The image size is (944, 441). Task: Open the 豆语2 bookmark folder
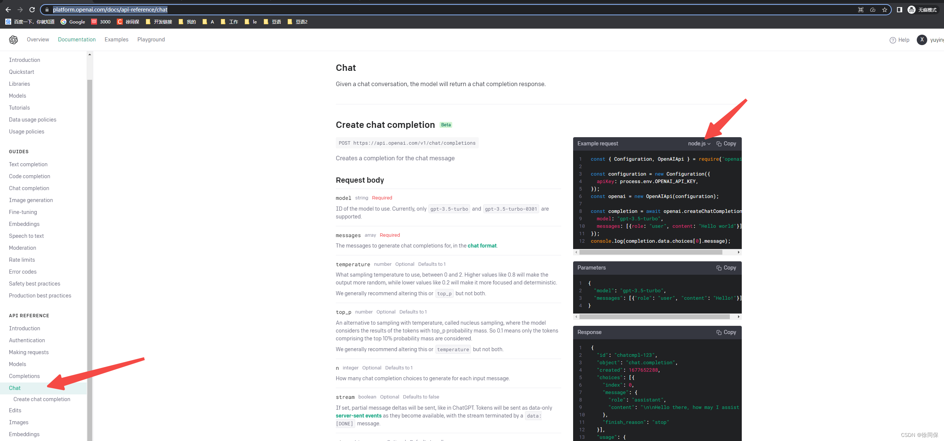click(297, 22)
